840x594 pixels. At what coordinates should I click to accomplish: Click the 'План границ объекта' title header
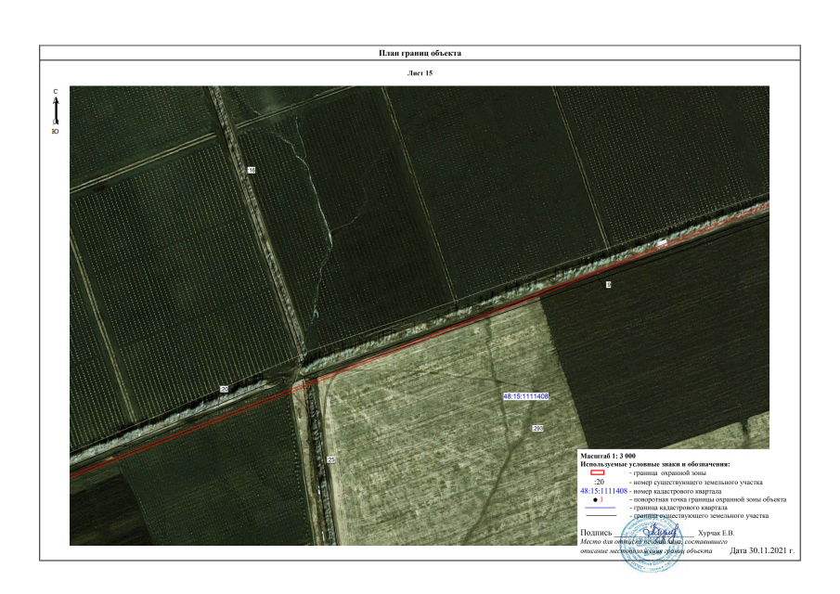(x=420, y=53)
